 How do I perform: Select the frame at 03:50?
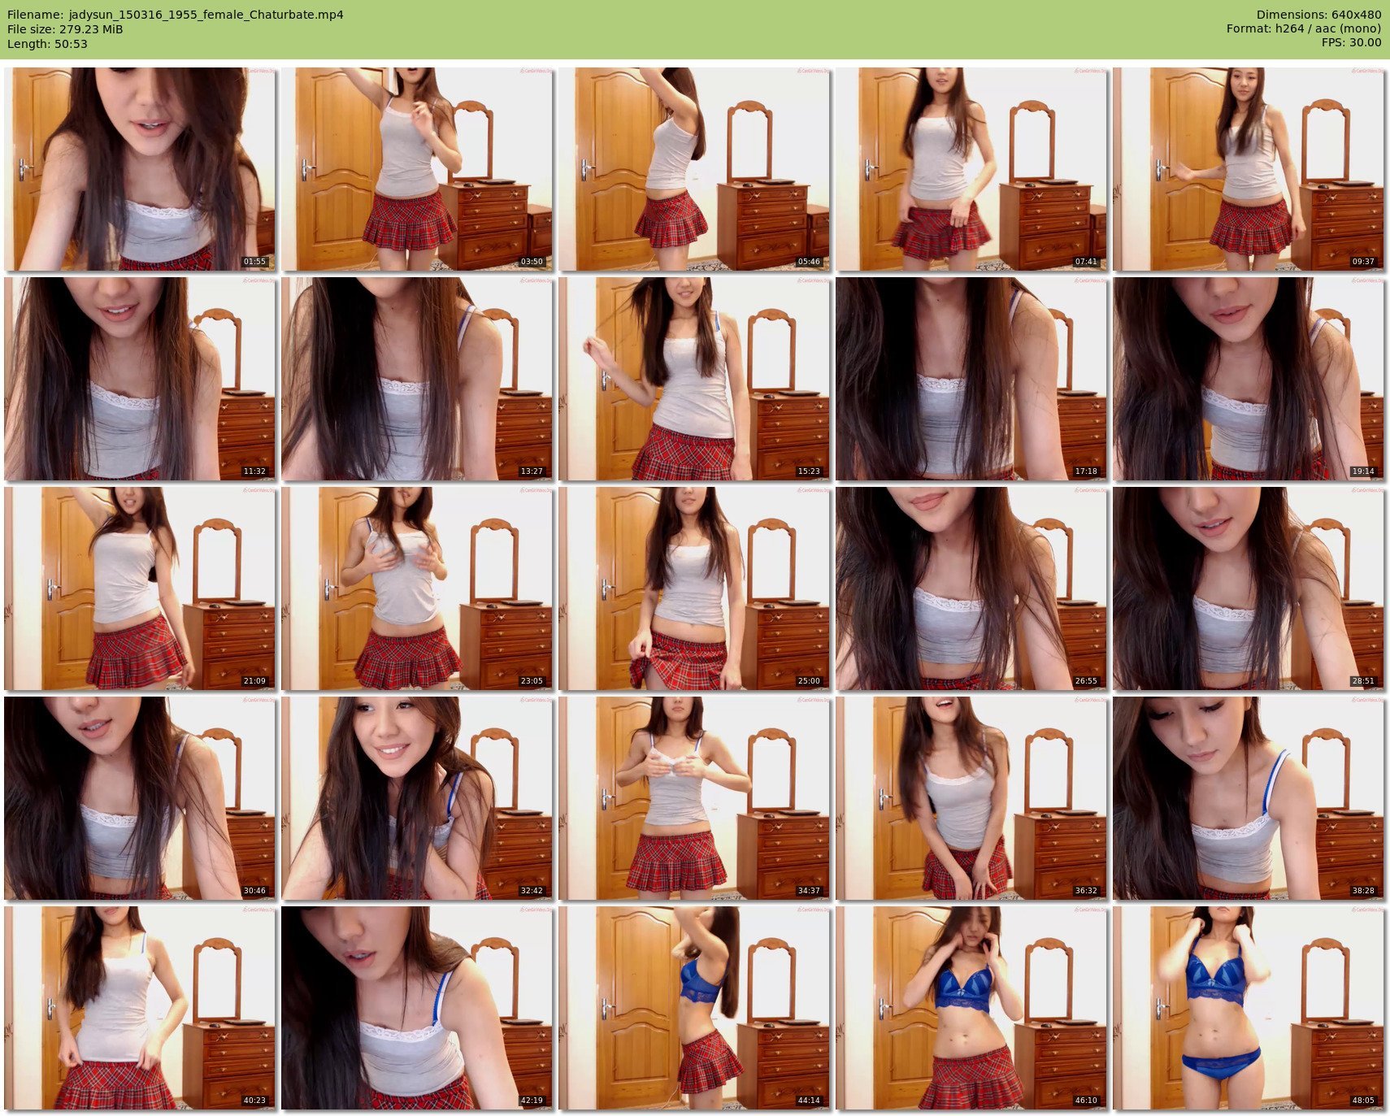pos(417,169)
